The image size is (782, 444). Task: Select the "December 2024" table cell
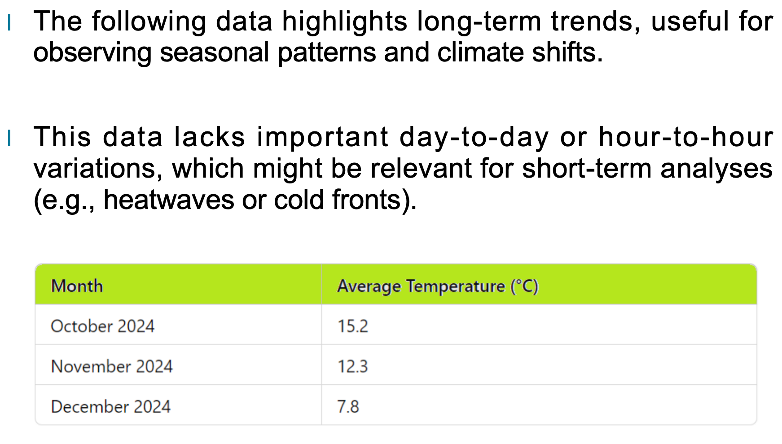(111, 407)
